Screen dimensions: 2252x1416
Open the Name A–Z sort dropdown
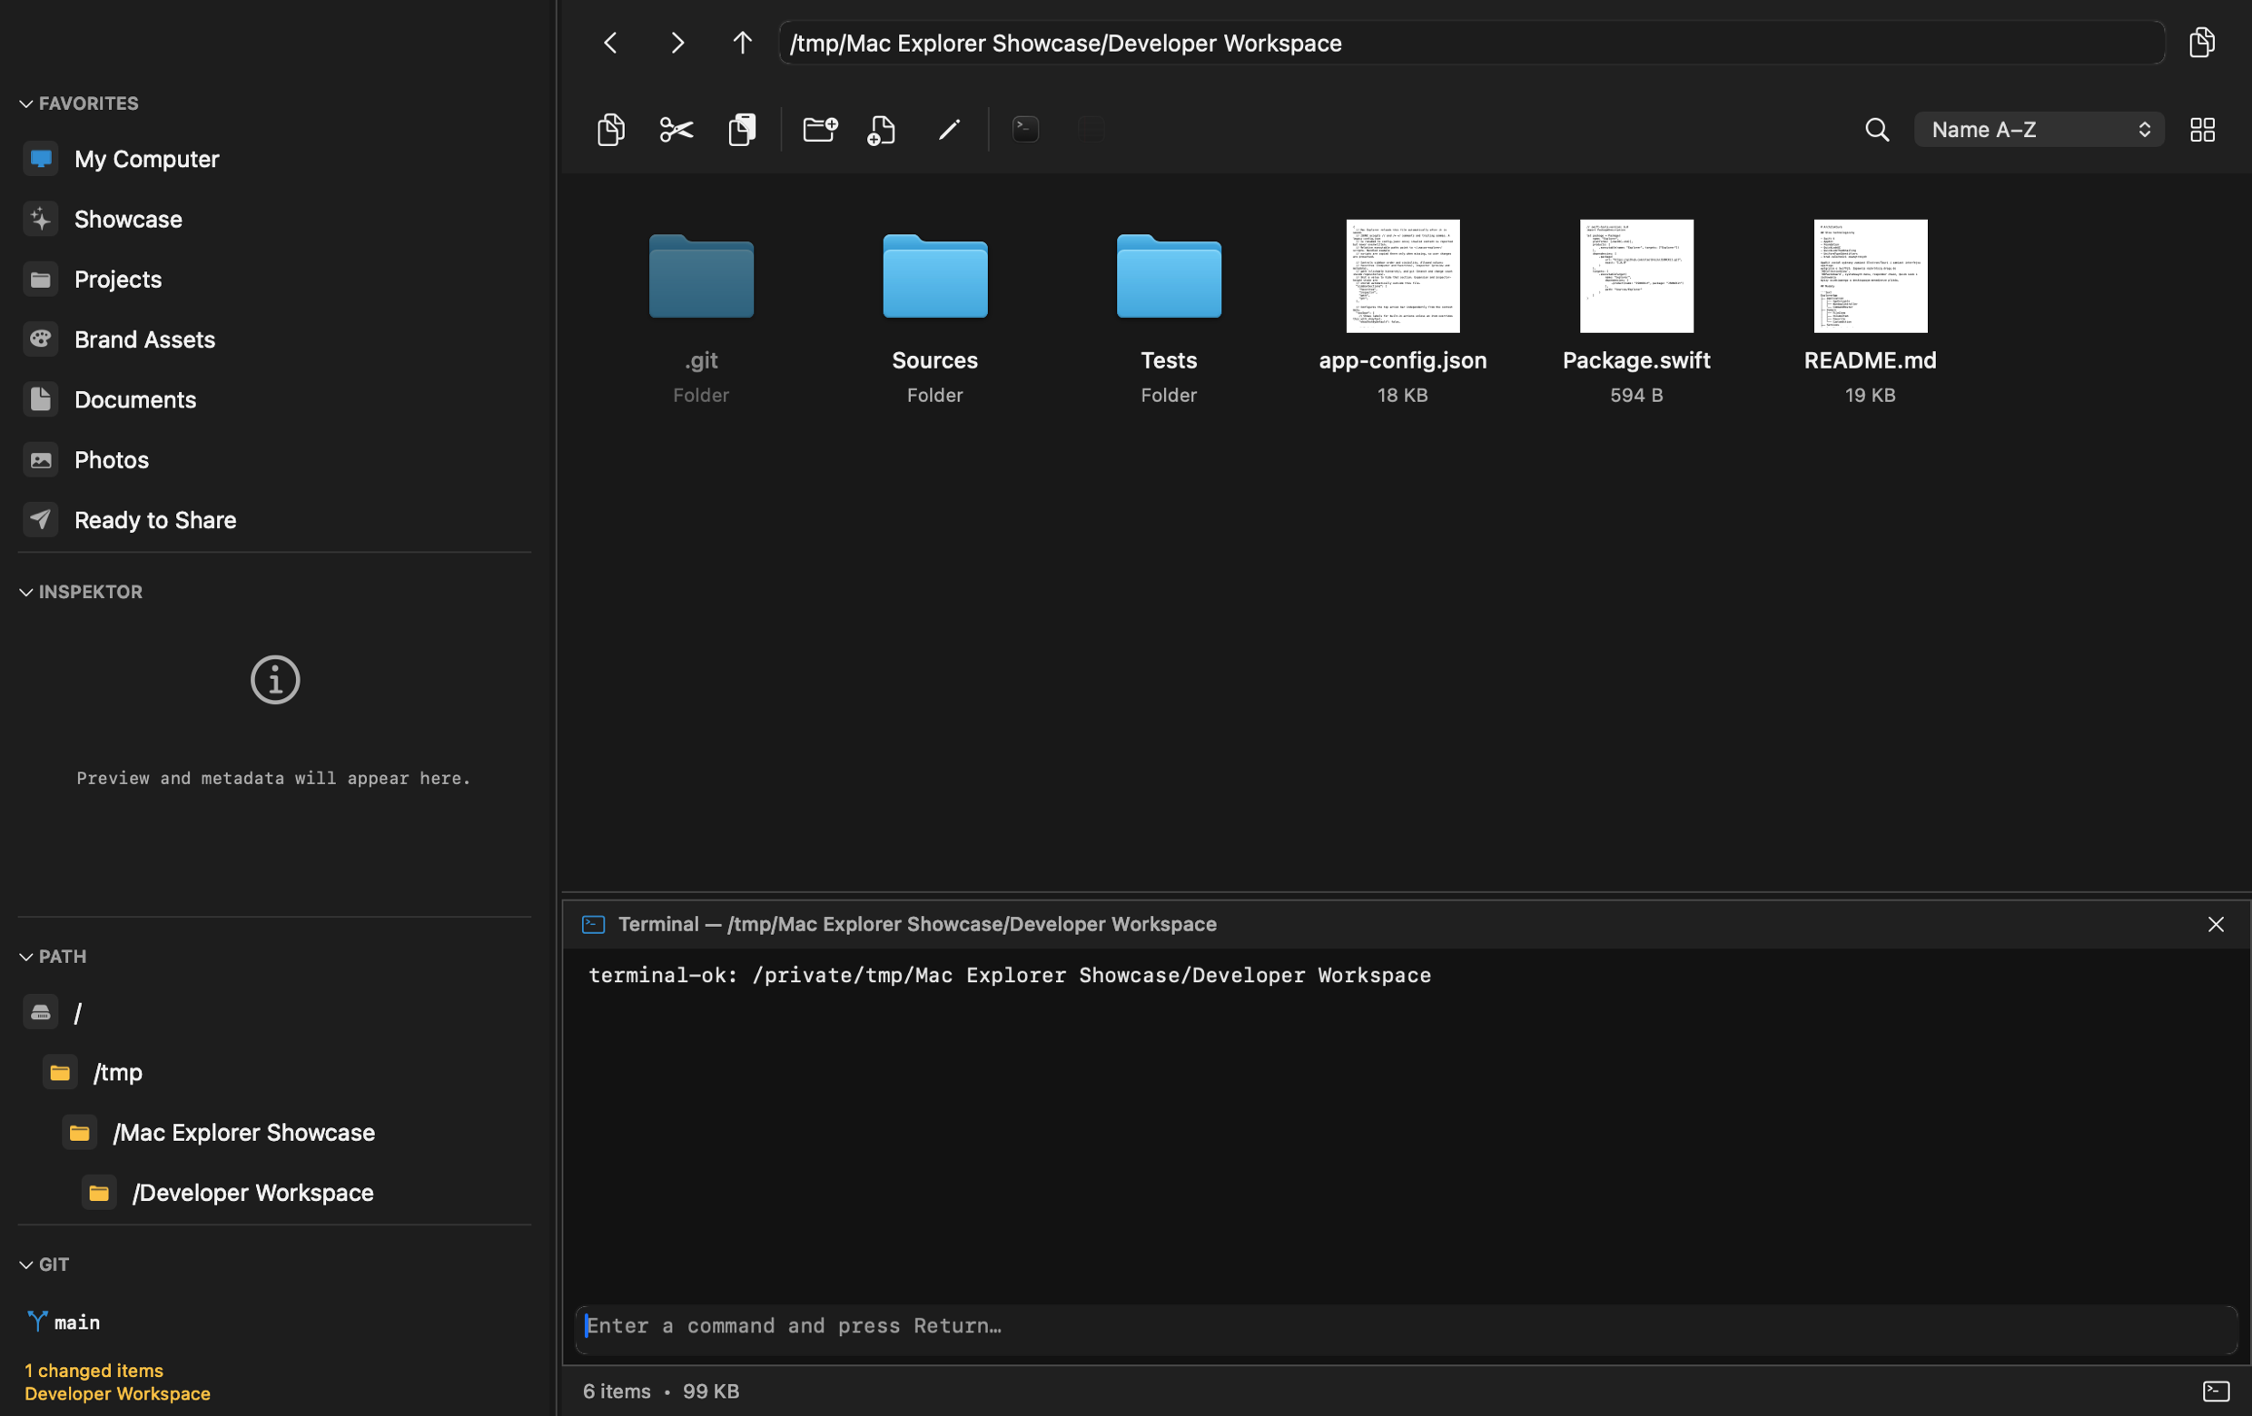point(2039,130)
